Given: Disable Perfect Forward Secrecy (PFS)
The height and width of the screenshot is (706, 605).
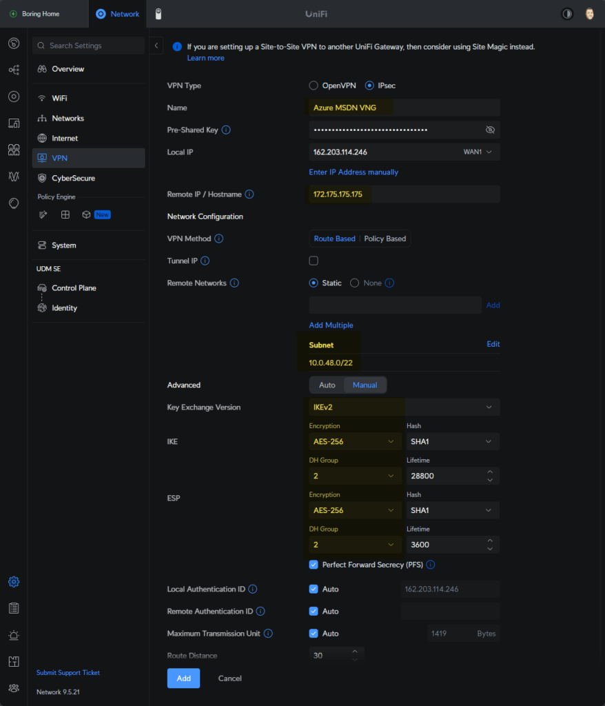Looking at the screenshot, I should (314, 565).
